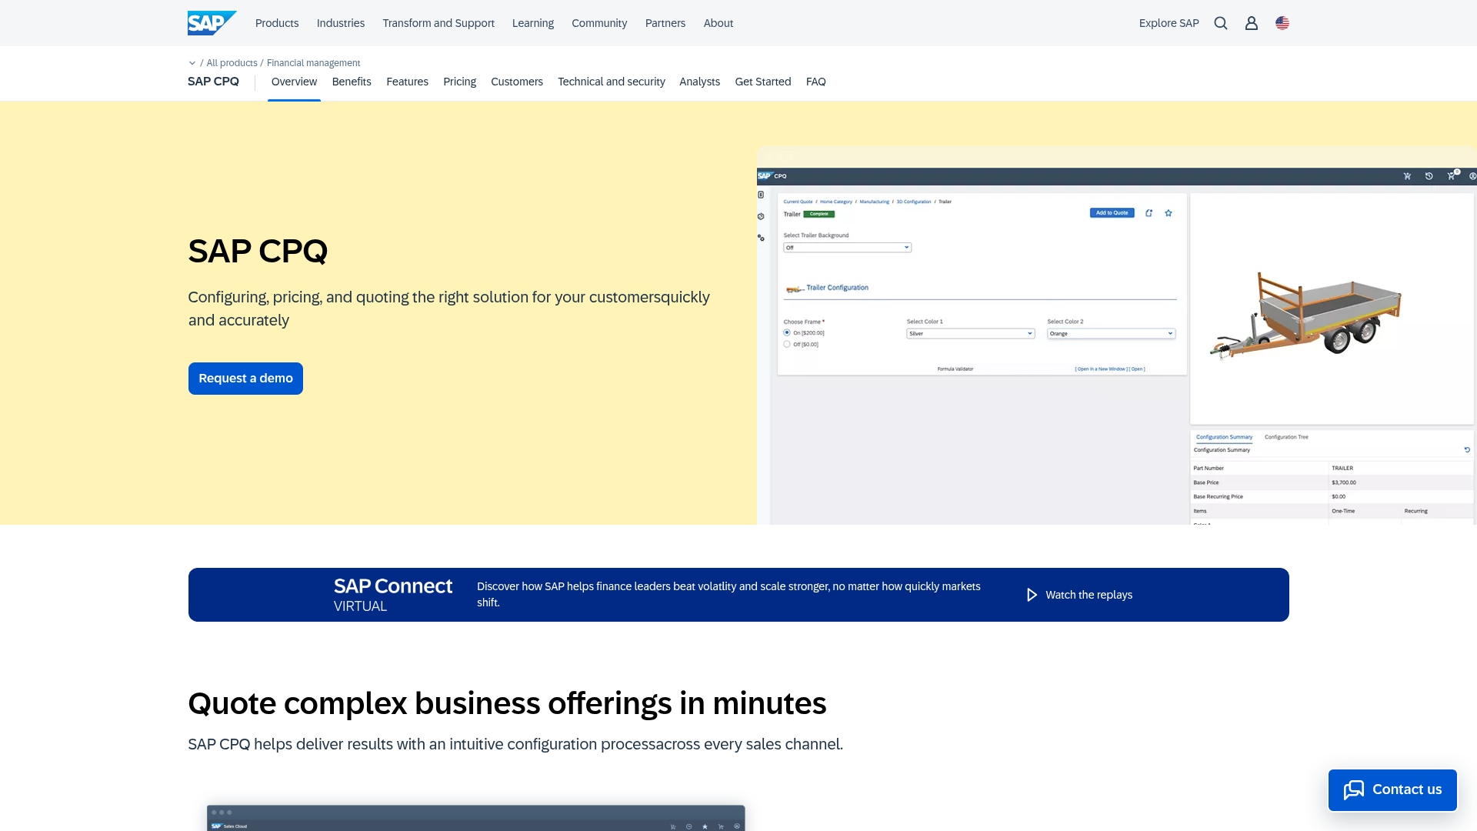Expand the Select Color 1 dropdown showing Silver
This screenshot has width=1477, height=831.
coord(970,333)
